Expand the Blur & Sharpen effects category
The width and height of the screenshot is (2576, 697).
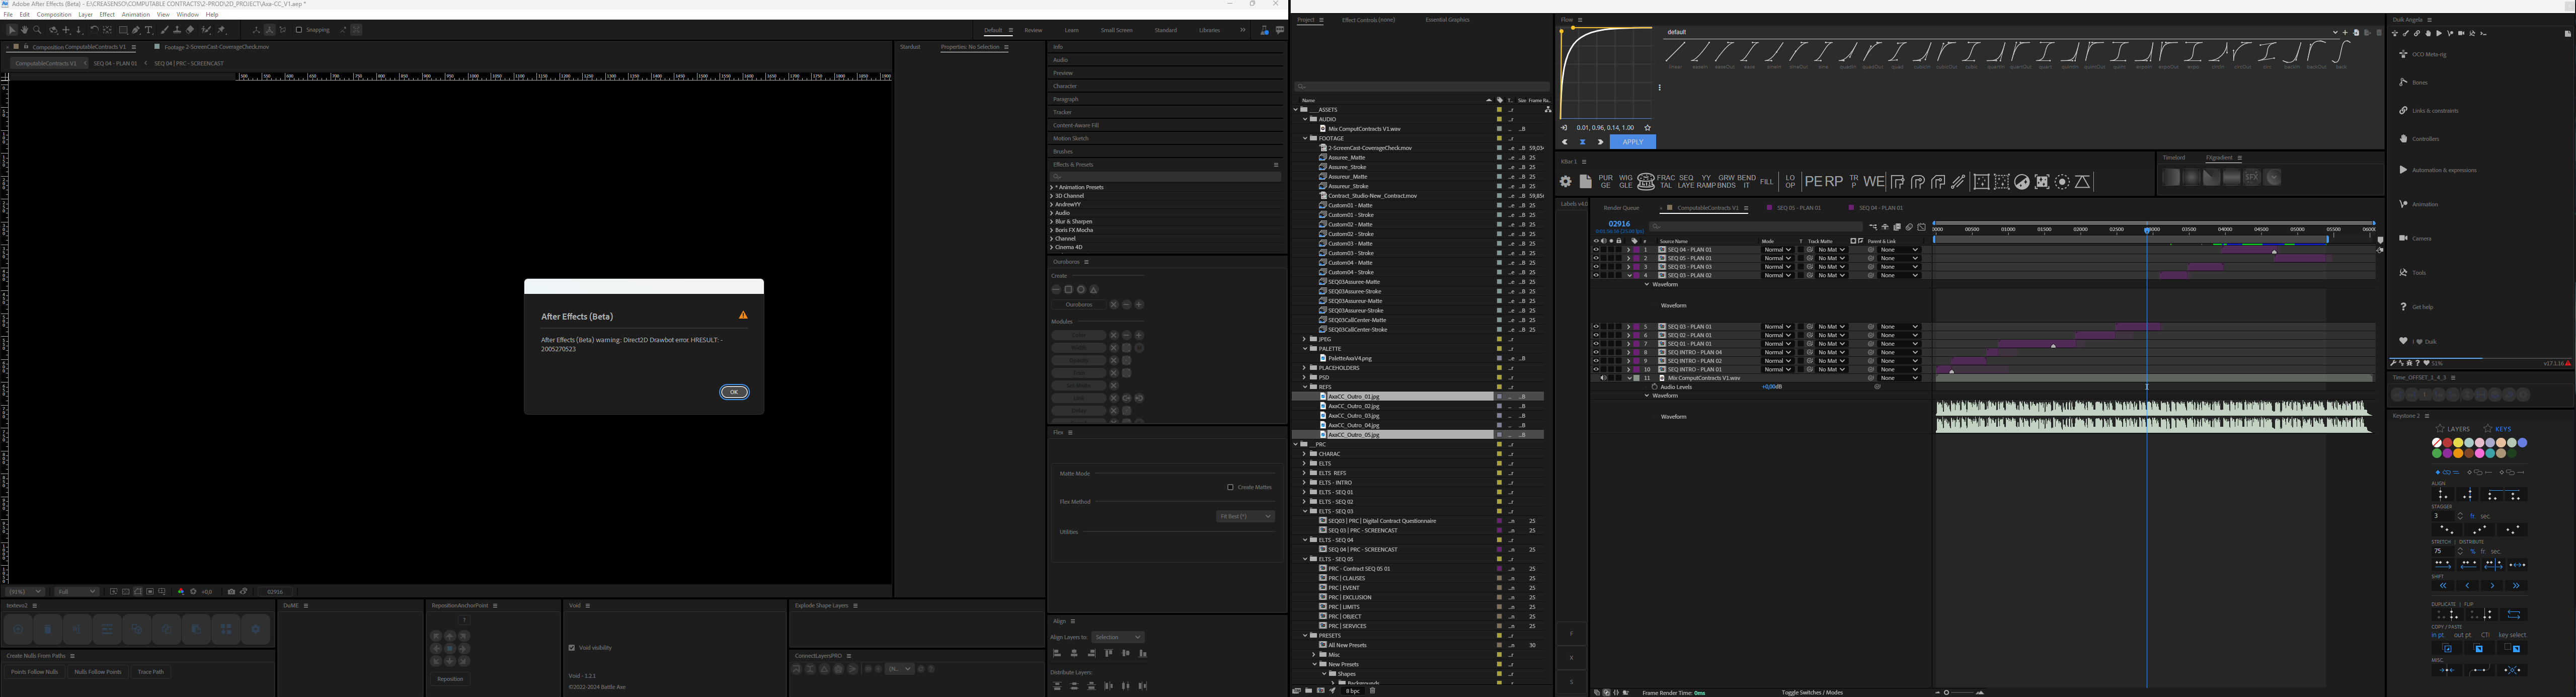click(x=1052, y=221)
